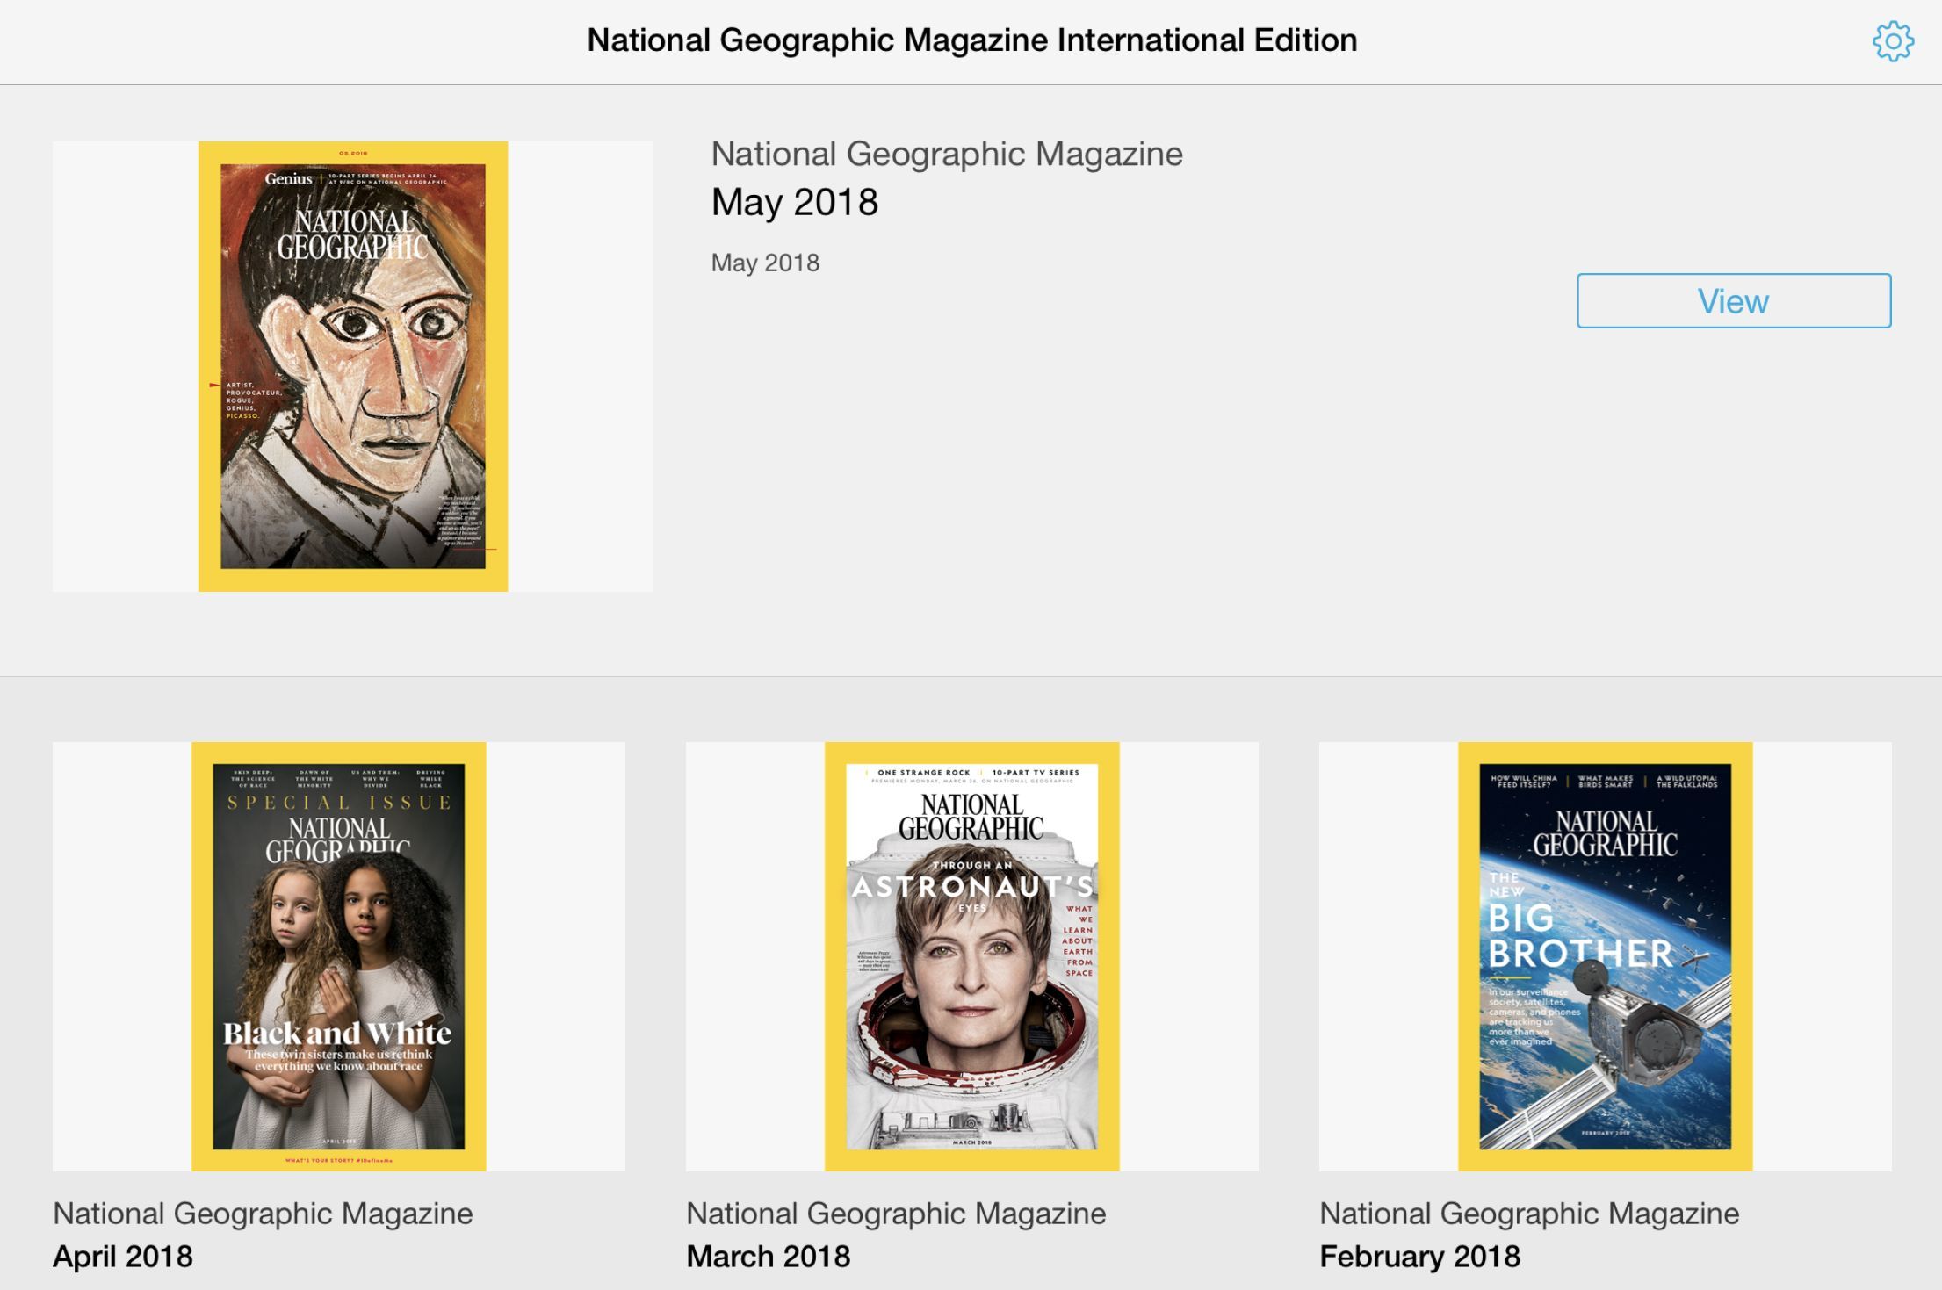Viewport: 1942px width, 1290px height.
Task: Open the February 2018 Big Brother cover
Action: click(x=1606, y=956)
